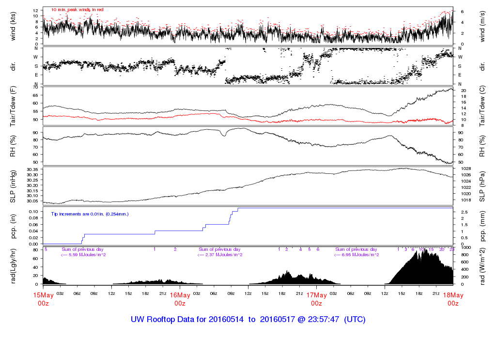Click the red "17May" date label
The image size is (496, 339).
click(317, 295)
